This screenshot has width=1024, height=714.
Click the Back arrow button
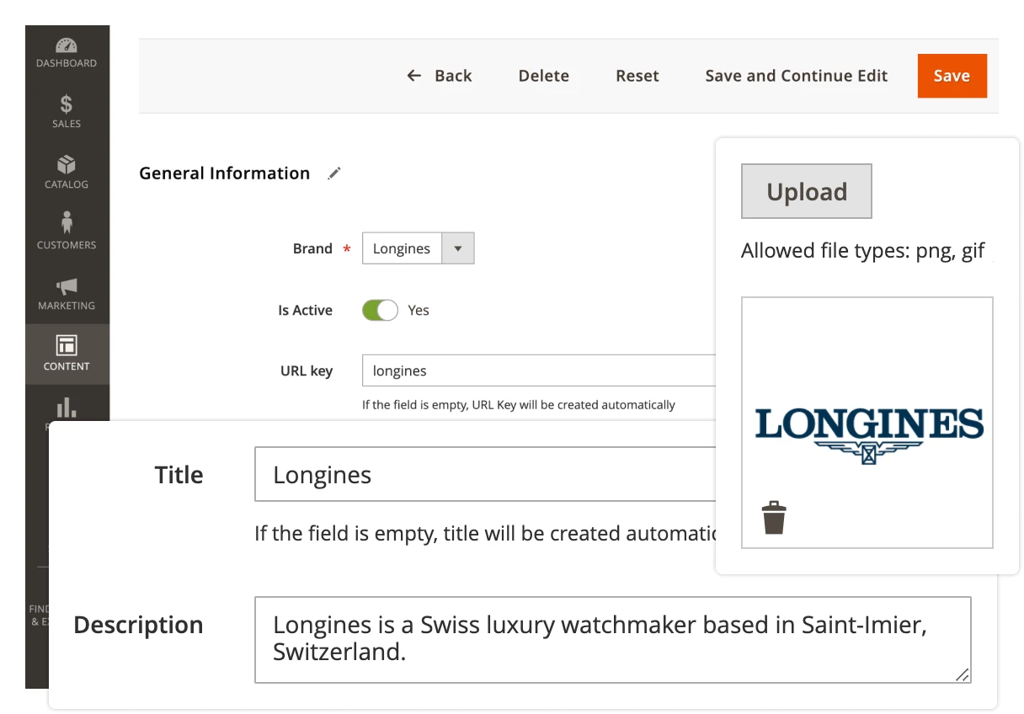439,76
